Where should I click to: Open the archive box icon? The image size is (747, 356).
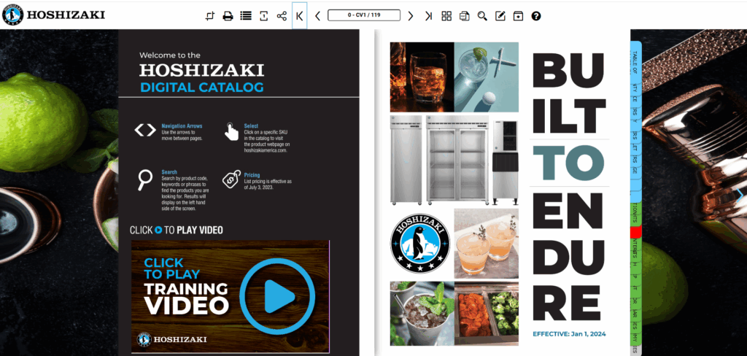pos(518,16)
